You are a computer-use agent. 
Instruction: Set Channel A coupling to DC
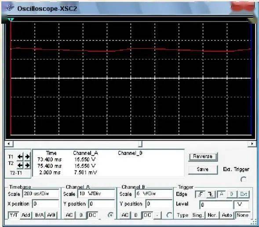pos(92,215)
